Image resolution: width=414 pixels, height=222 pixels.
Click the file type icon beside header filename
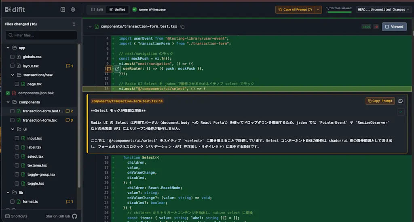coord(97,27)
